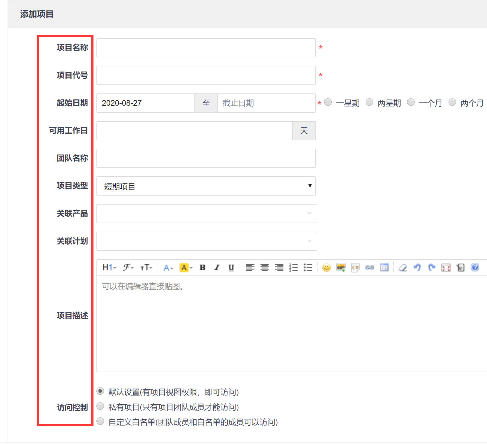Click the 添加项目 heading

[37, 14]
